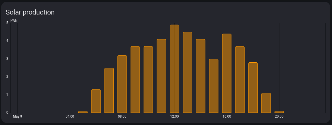This screenshot has height=125, width=332.
Task: Select the 05:00 solar production bar
Action: pyautogui.click(x=83, y=112)
